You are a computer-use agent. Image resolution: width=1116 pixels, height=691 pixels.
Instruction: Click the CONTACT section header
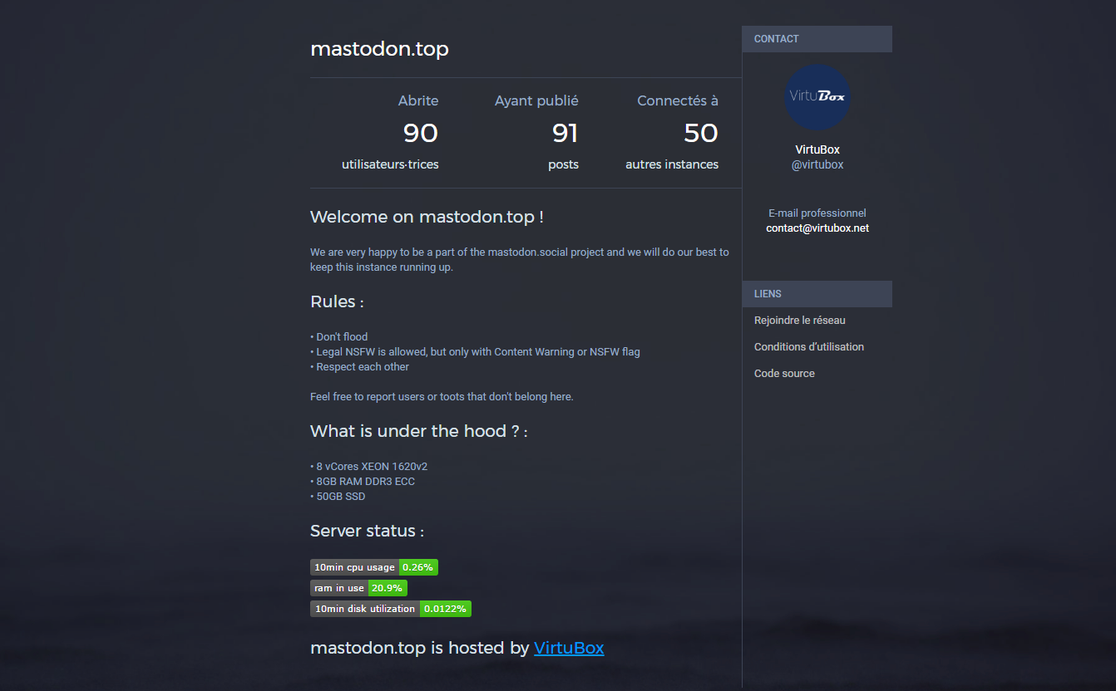(817, 39)
